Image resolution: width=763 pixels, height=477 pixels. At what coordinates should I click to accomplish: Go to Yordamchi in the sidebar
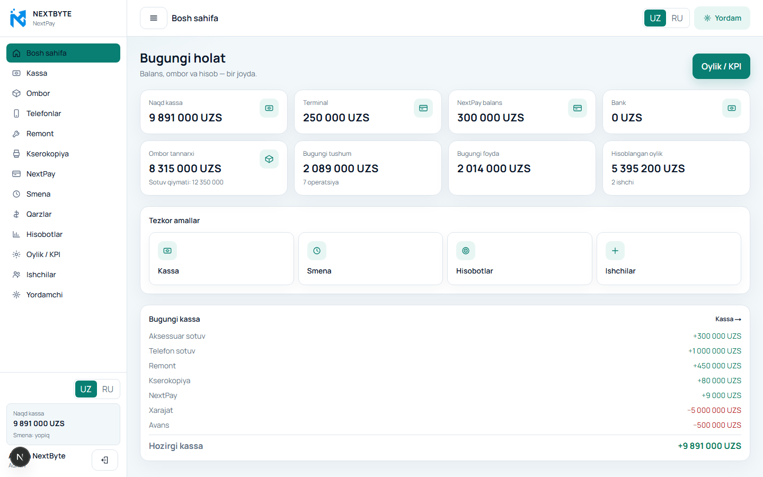coord(63,295)
